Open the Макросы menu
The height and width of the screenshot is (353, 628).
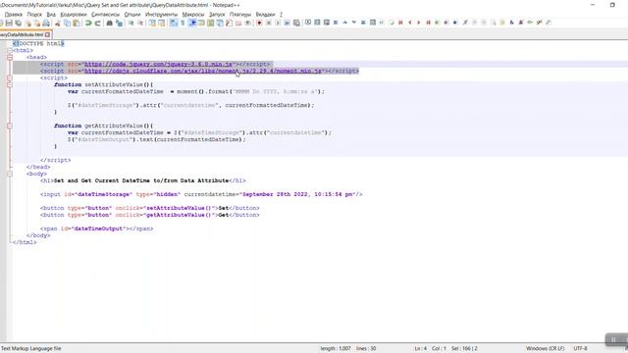point(193,14)
